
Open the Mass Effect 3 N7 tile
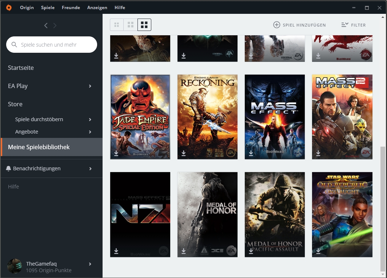pyautogui.click(x=140, y=215)
